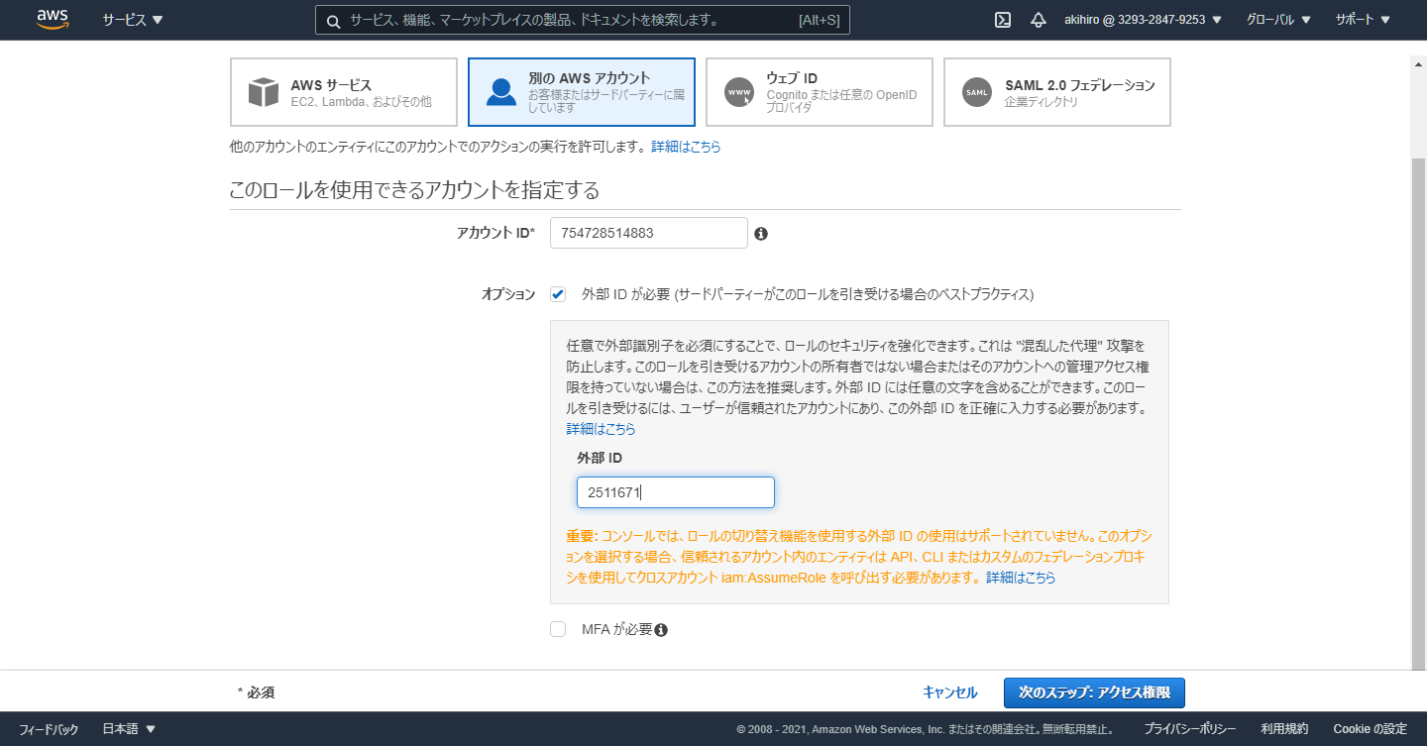Select the ウェブ ID entity type

click(820, 92)
